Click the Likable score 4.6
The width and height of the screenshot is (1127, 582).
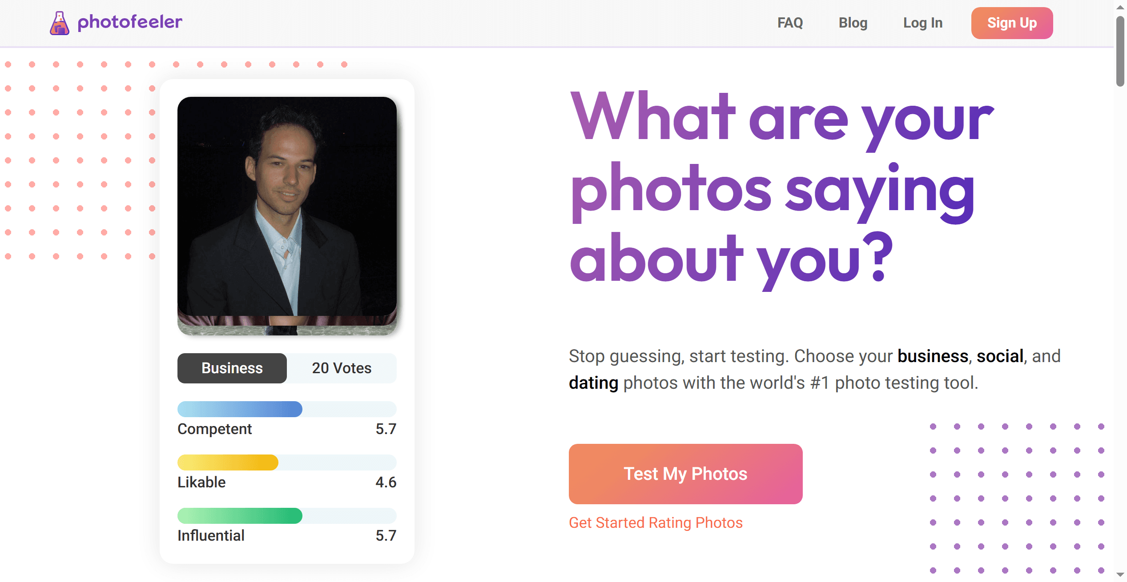pos(386,482)
